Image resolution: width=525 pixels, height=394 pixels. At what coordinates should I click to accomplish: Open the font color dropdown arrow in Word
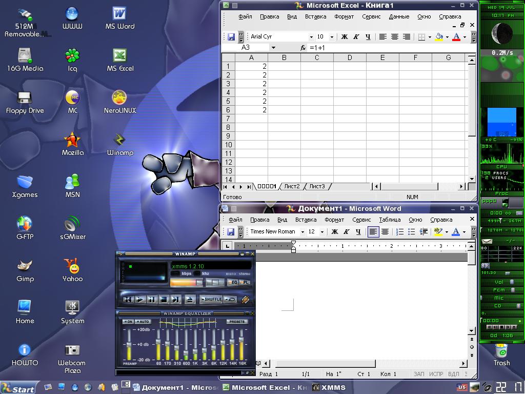pyautogui.click(x=464, y=232)
